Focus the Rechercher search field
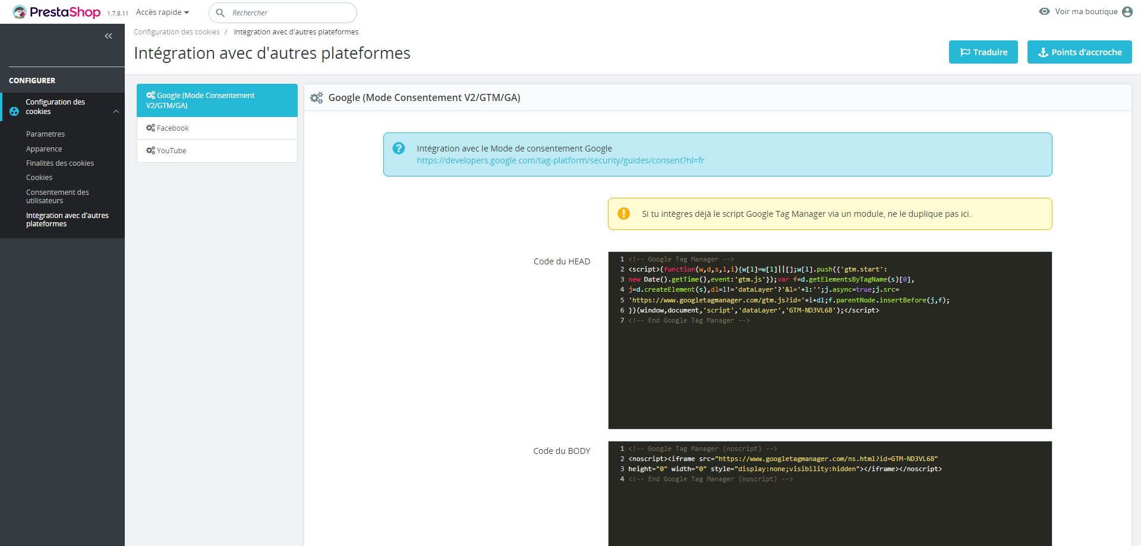 (x=283, y=12)
